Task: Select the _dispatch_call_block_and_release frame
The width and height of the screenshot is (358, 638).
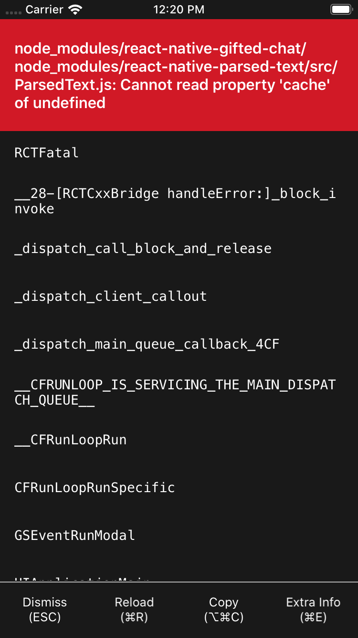Action: pos(142,248)
